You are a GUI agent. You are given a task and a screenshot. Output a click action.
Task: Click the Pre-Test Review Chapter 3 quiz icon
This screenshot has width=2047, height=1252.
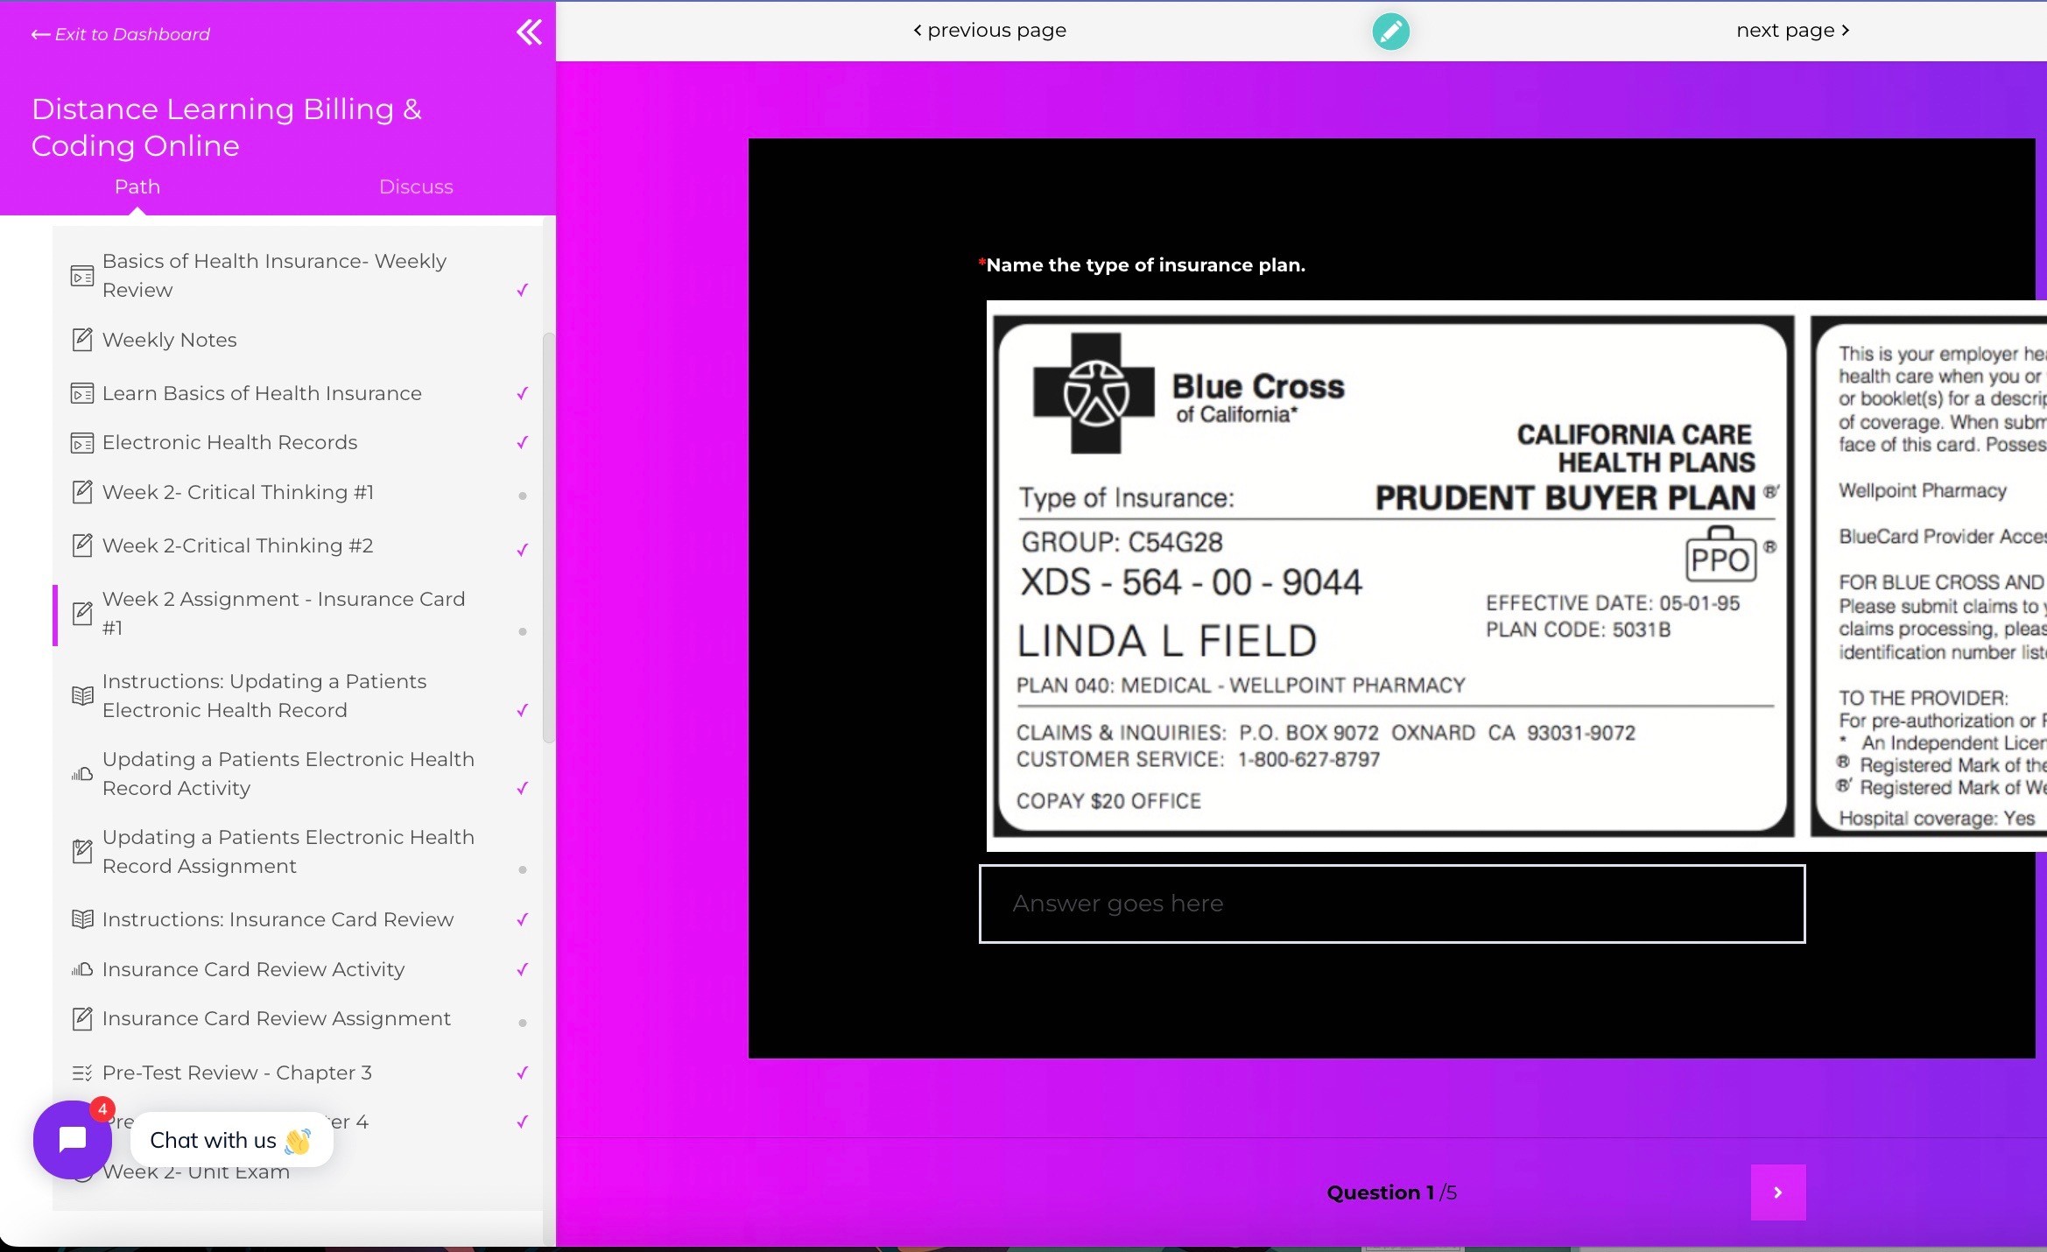coord(81,1073)
